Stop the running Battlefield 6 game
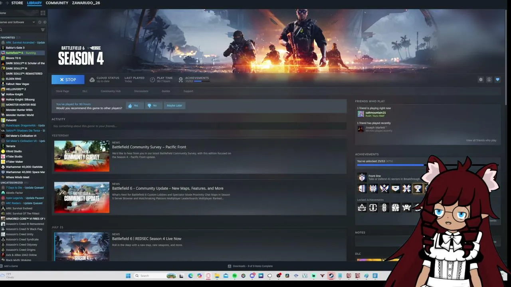This screenshot has height=287, width=511. click(68, 80)
